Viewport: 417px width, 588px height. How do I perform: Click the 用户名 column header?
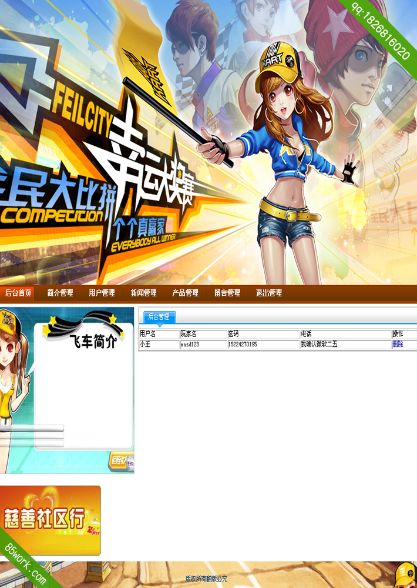click(159, 334)
